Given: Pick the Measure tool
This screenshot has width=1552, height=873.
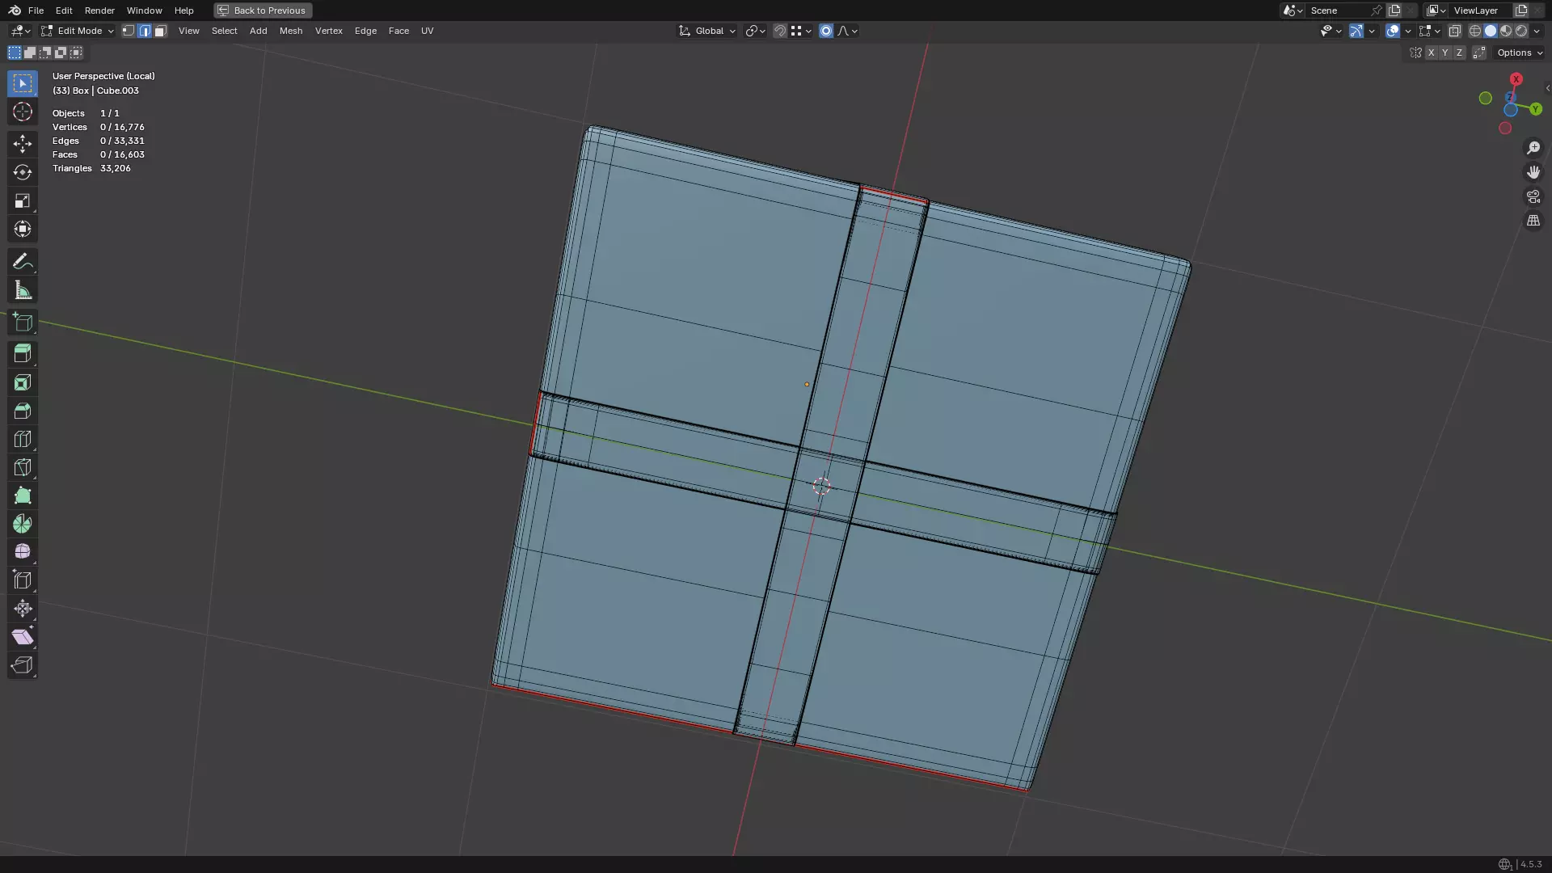Looking at the screenshot, I should pos(23,290).
